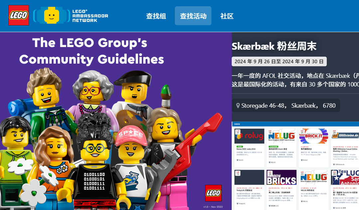Go to the 查找组 menu item
The image size is (359, 210).
[156, 16]
